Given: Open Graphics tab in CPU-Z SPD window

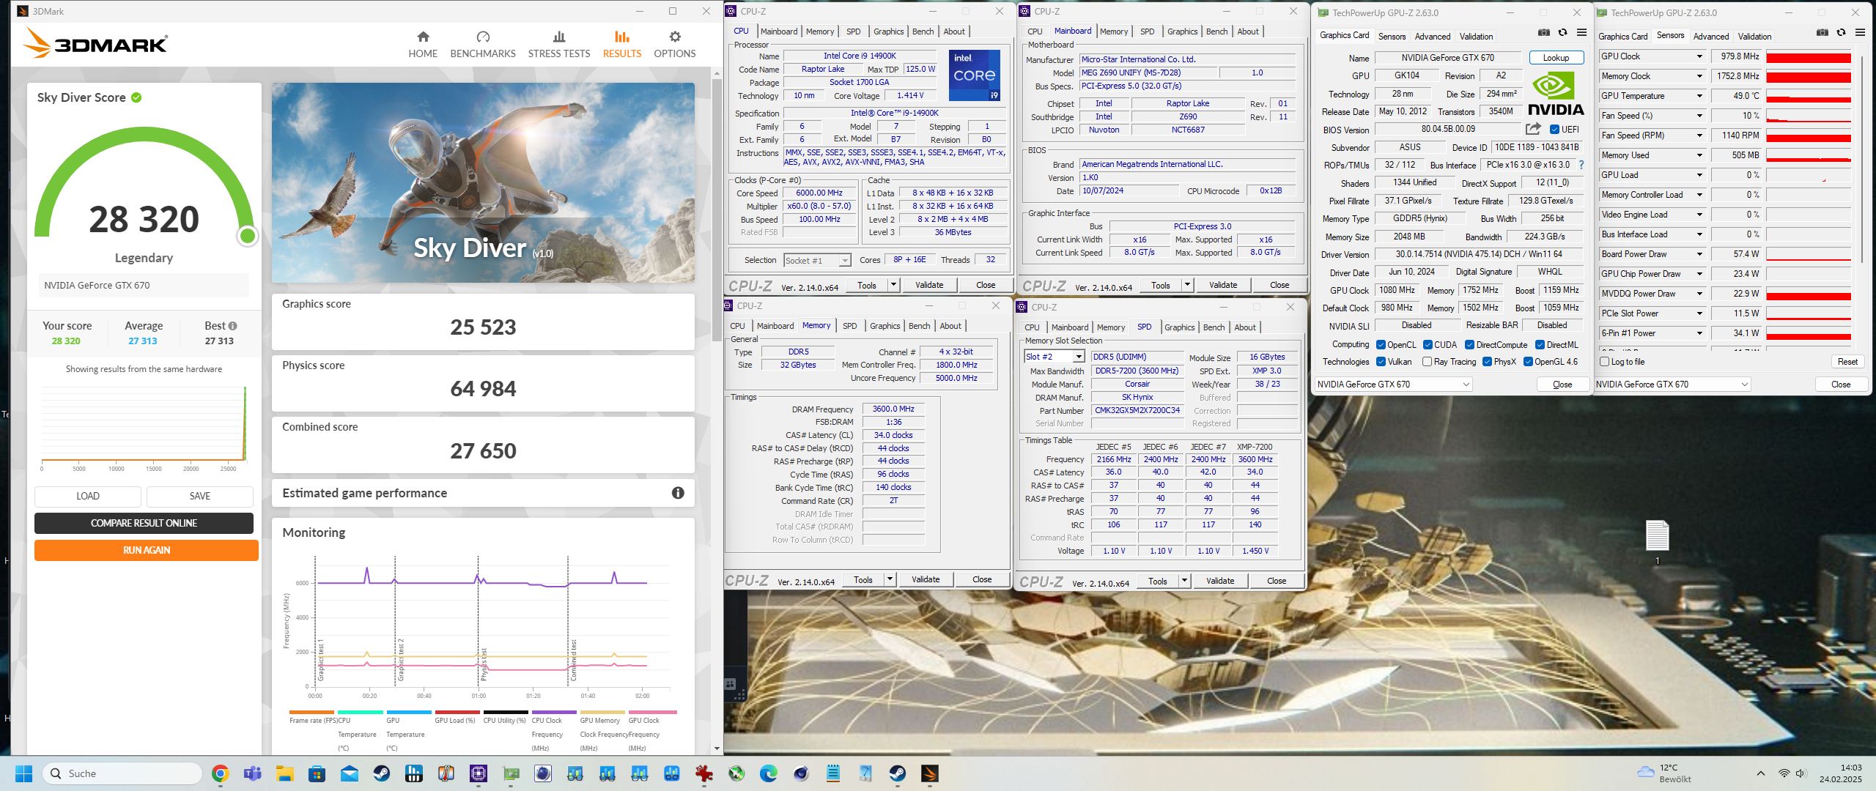Looking at the screenshot, I should tap(1179, 327).
